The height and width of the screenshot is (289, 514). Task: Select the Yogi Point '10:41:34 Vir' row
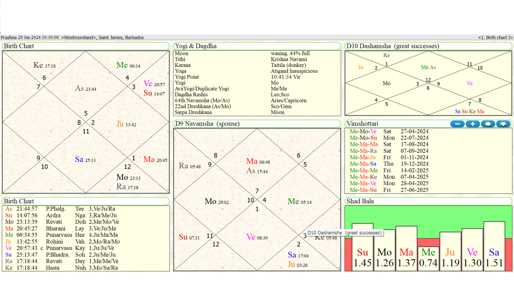coord(257,77)
